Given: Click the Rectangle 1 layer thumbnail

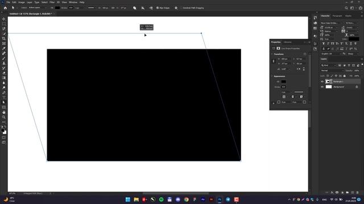Looking at the screenshot, I should click(329, 82).
